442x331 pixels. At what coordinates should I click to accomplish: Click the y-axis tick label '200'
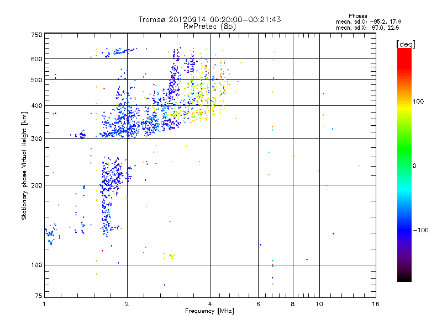click(36, 185)
